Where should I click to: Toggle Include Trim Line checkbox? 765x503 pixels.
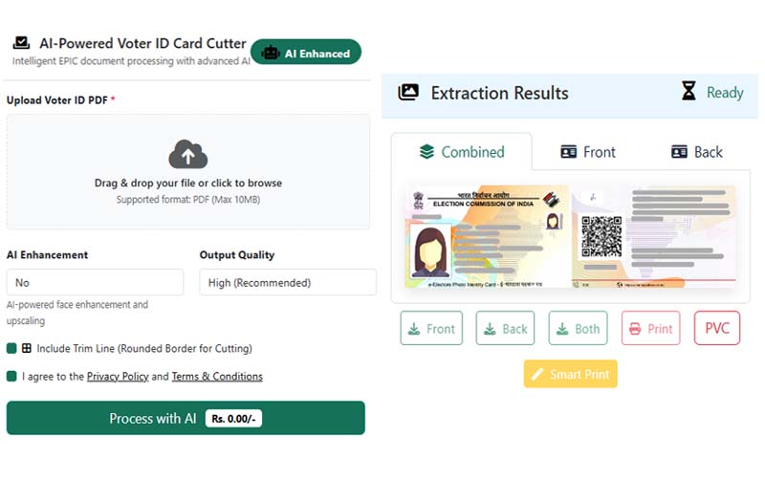tap(11, 348)
